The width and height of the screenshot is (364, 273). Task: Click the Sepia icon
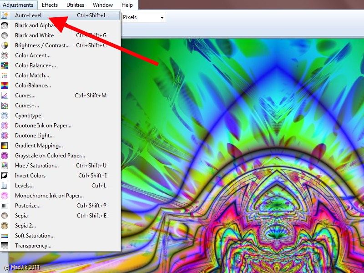click(5, 215)
